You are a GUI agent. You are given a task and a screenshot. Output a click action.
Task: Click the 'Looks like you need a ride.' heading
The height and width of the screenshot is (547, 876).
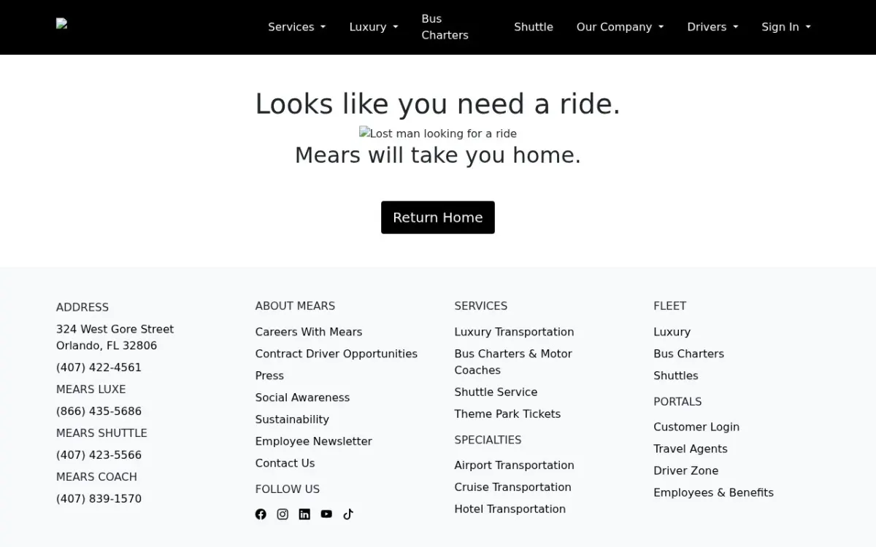click(x=438, y=104)
